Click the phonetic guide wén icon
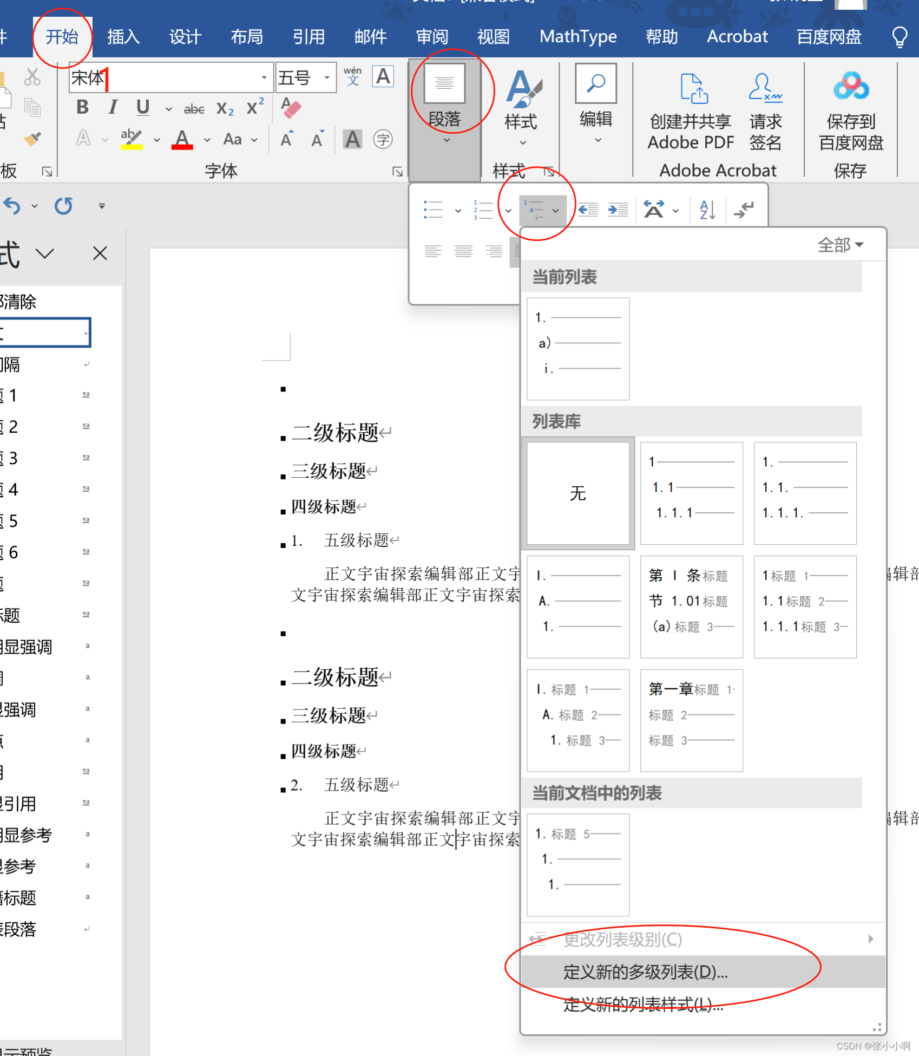This screenshot has width=919, height=1056. 352,77
